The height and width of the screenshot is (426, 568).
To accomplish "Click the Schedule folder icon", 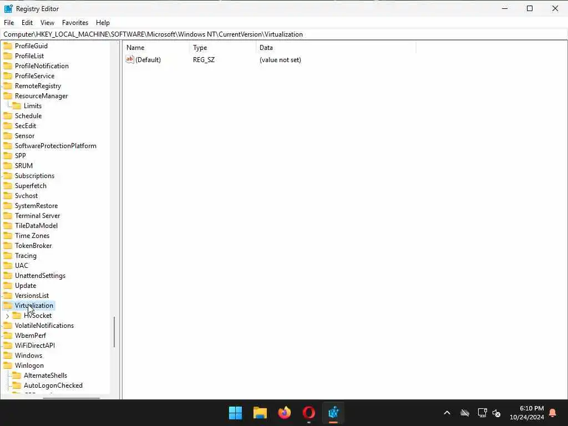I will click(x=8, y=116).
